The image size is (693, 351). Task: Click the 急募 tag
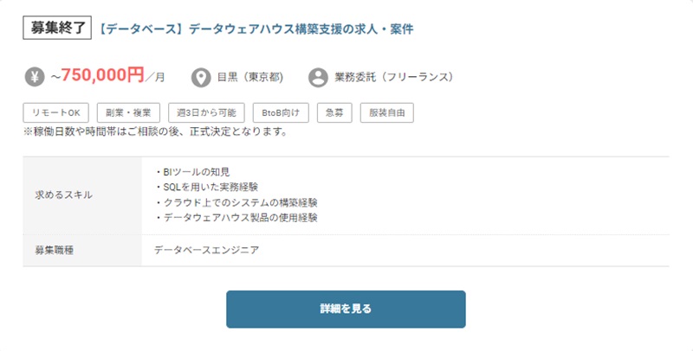pos(334,112)
